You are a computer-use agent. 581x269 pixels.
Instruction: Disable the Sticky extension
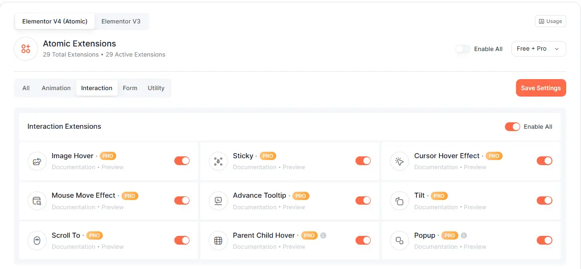click(x=363, y=161)
